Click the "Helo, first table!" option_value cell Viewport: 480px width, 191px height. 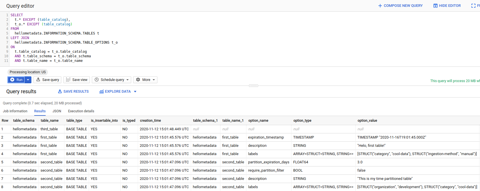[371, 146]
